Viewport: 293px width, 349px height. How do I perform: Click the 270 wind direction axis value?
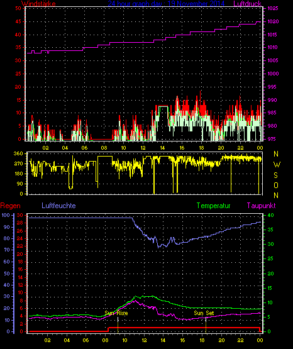(18, 163)
